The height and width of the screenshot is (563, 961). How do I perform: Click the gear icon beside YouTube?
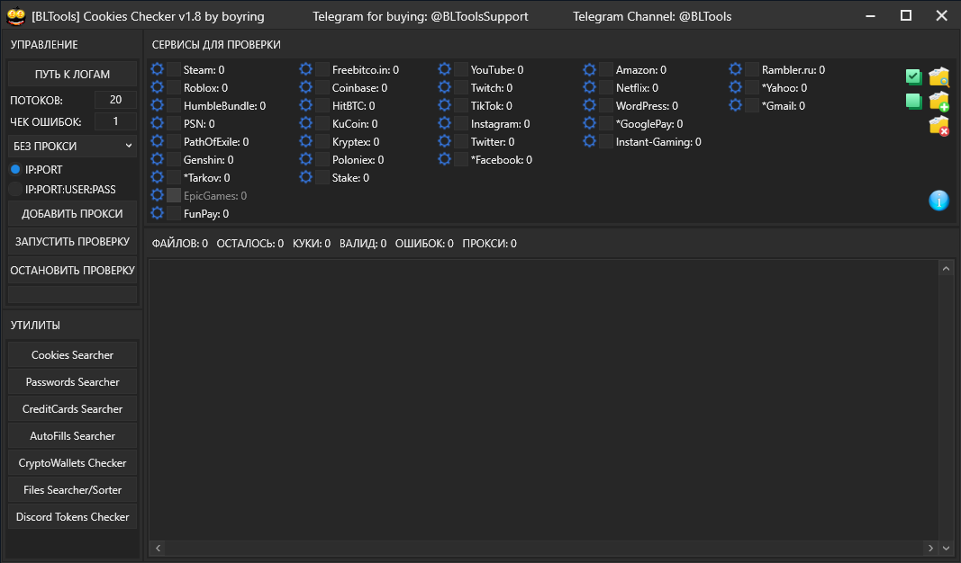(444, 69)
